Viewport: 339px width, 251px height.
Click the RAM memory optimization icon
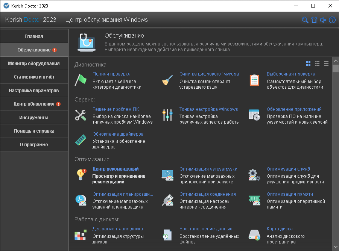click(254, 200)
